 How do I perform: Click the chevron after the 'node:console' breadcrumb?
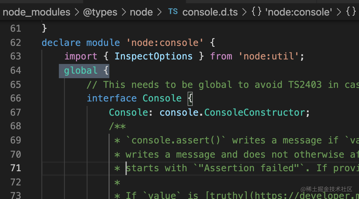(x=339, y=12)
